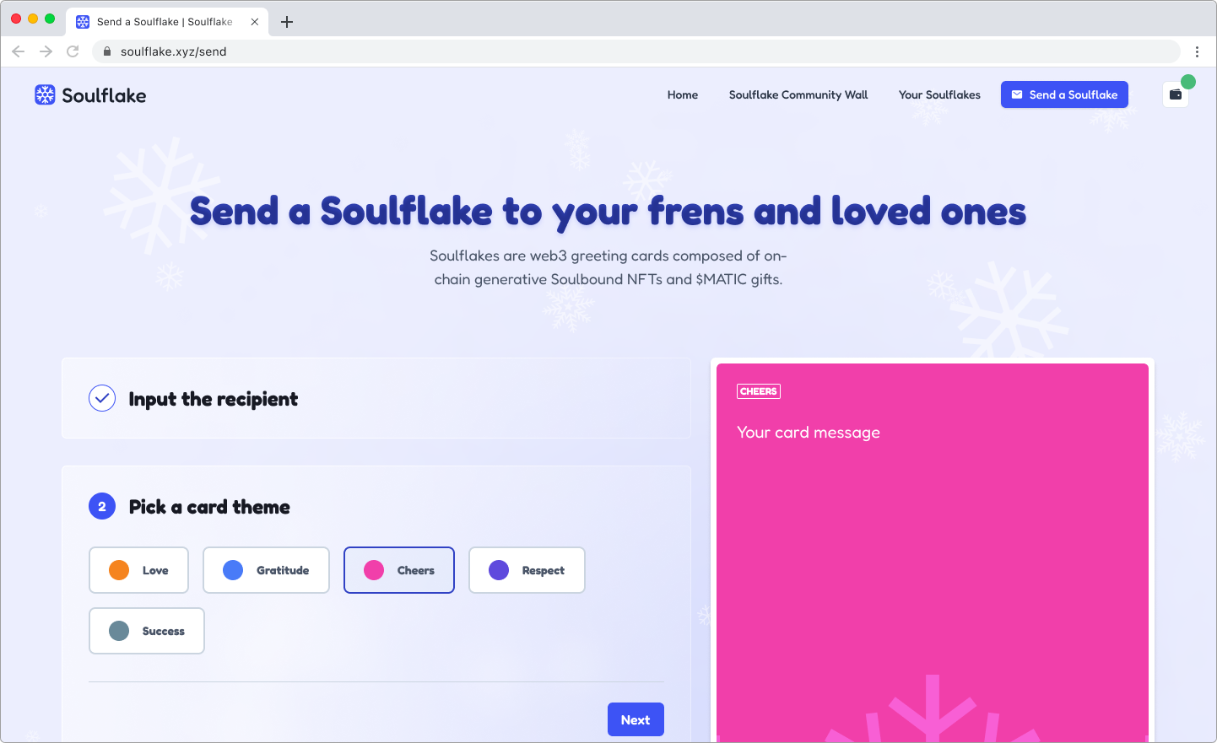Select the Cheers card theme
The width and height of the screenshot is (1217, 743).
click(x=399, y=570)
